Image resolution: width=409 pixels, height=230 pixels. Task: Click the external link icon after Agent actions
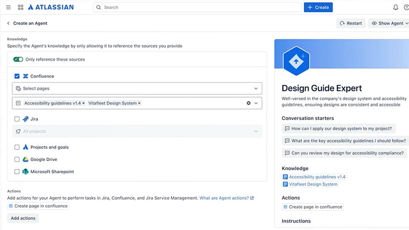point(252,198)
